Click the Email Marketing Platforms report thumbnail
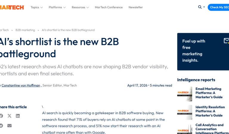This screenshot has width=229, height=134. [x=185, y=94]
